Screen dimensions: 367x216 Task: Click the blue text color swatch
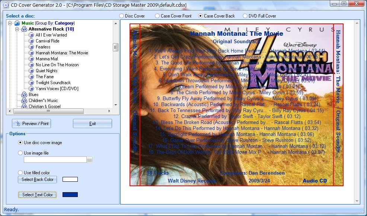tap(70, 195)
